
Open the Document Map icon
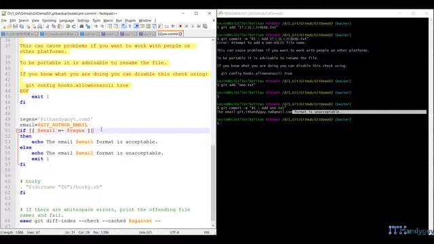(148, 26)
